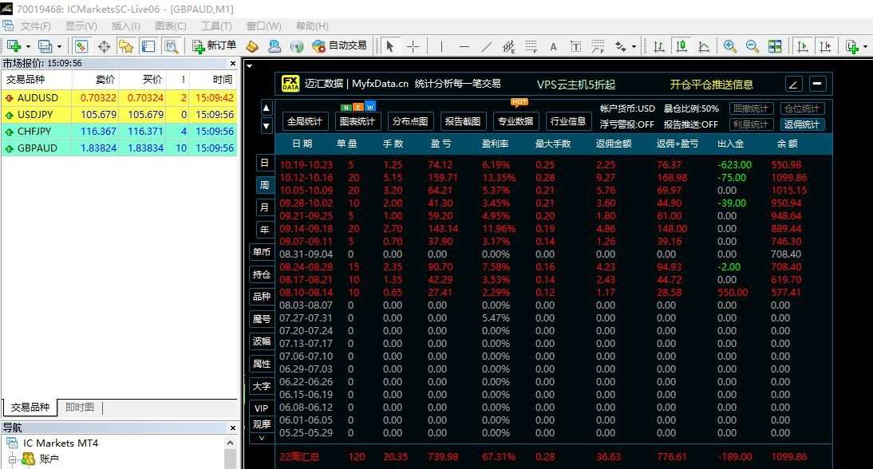Select the 日 daily period button
This screenshot has width=873, height=469.
[264, 163]
